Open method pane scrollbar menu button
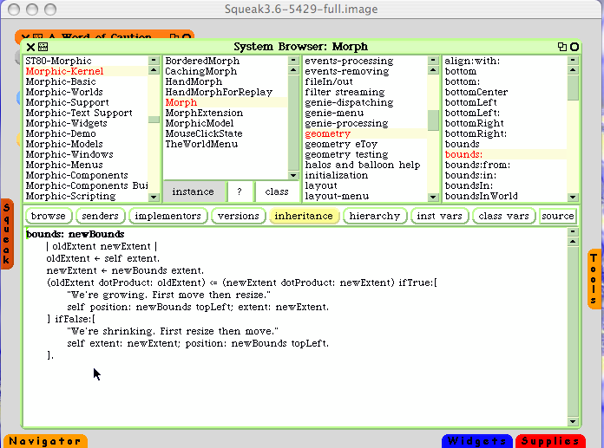The height and width of the screenshot is (448, 604). pos(573,61)
